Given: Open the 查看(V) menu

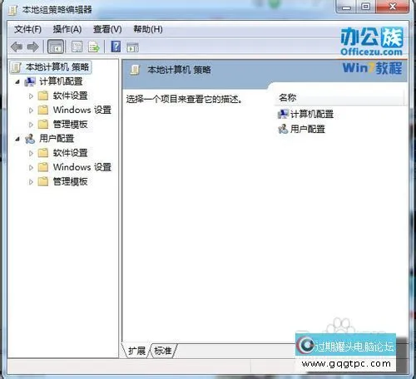Looking at the screenshot, I should click(x=107, y=29).
